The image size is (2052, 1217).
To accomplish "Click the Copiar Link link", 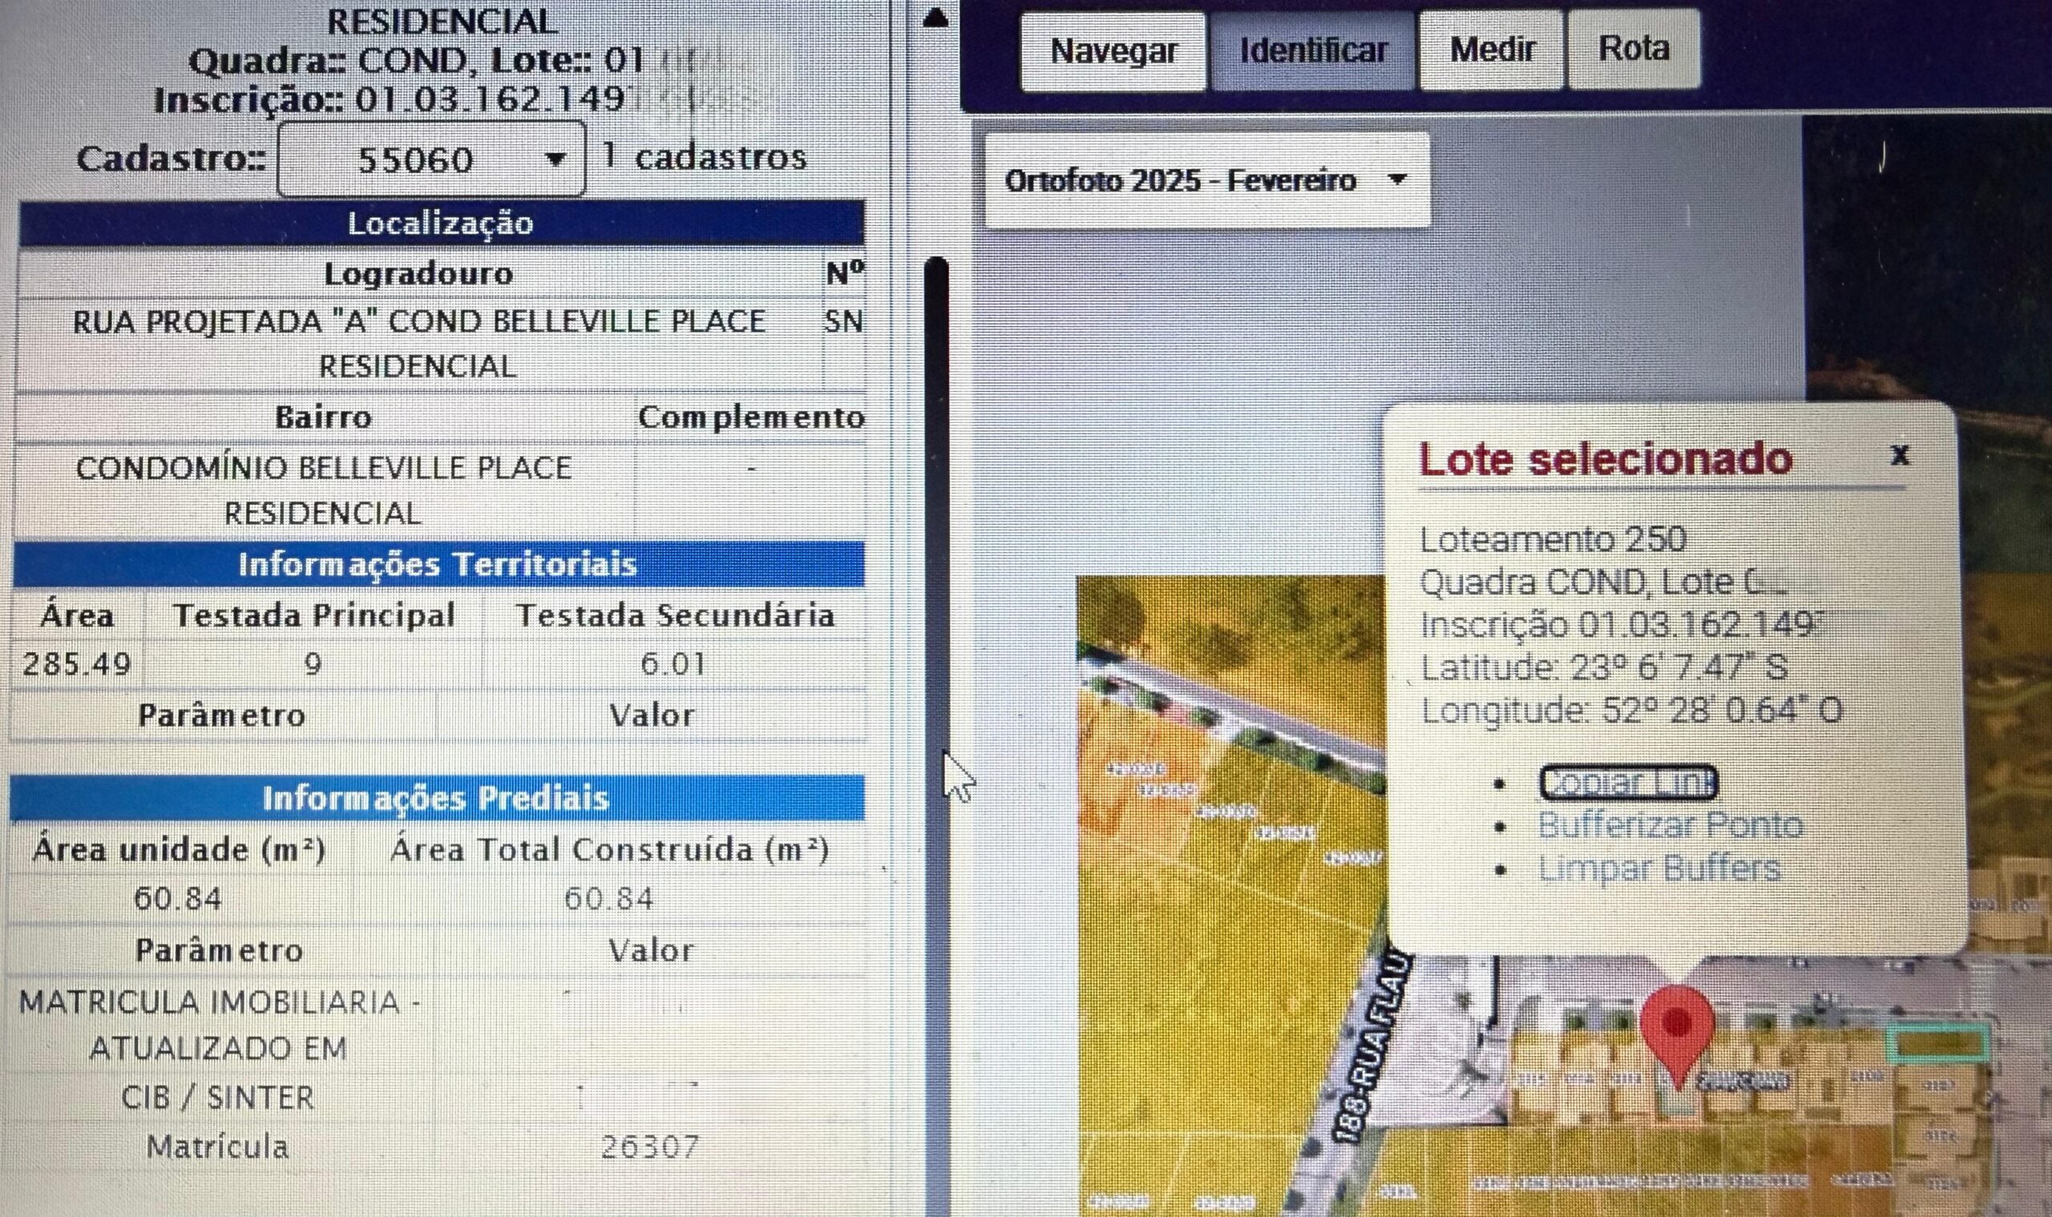I will click(1628, 782).
